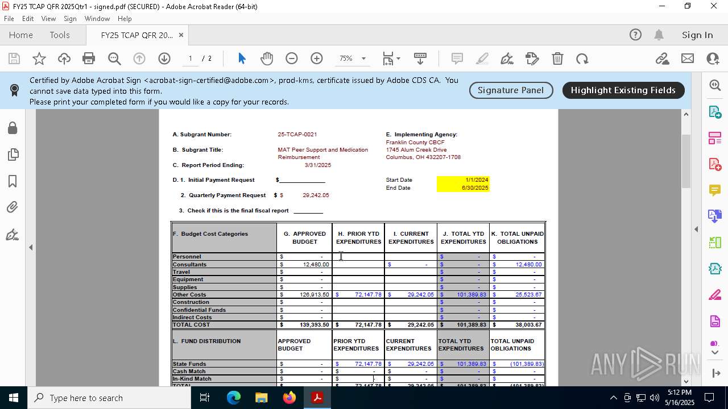The height and width of the screenshot is (409, 728).
Task: Collapse the right tools pane arrow
Action: point(696,229)
